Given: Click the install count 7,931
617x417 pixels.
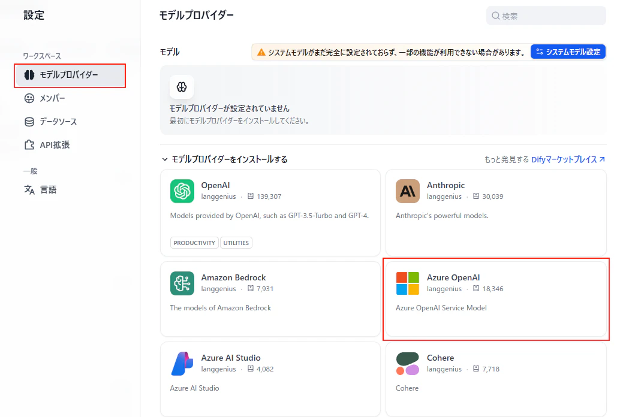Looking at the screenshot, I should click(265, 289).
